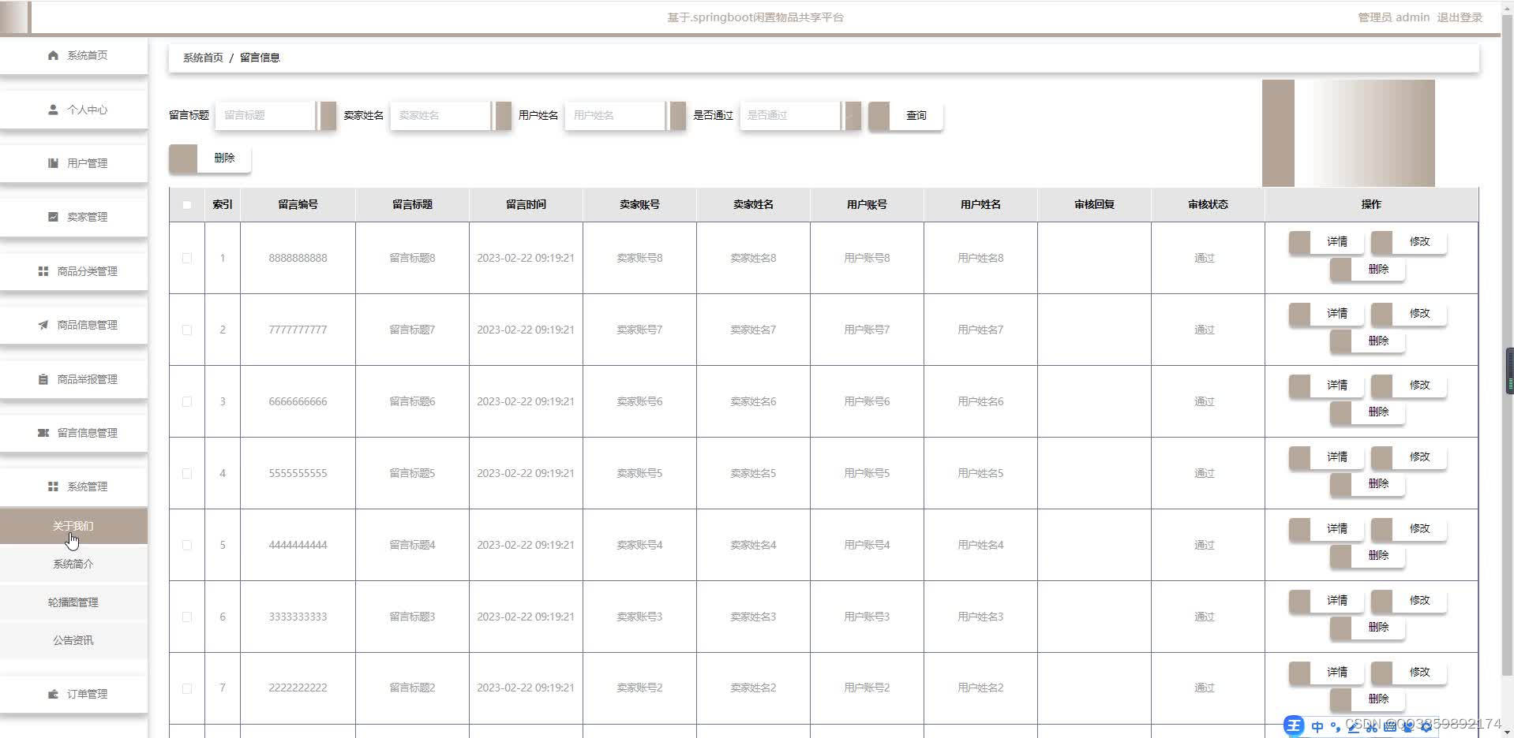Click the clipboard icon beside 商品举报管理
The width and height of the screenshot is (1514, 738).
tap(43, 379)
